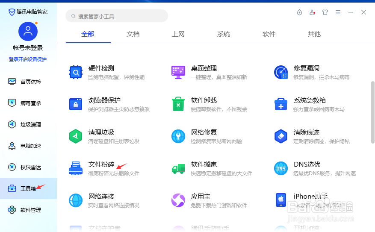Click the 病毒查杀 shield icon in sidebar
The image size is (375, 232).
coord(12,103)
